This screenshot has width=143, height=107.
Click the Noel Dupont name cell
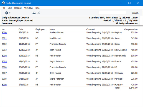pyautogui.click(x=55, y=38)
